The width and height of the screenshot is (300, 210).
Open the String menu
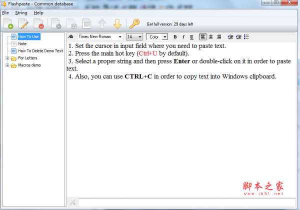point(21,13)
